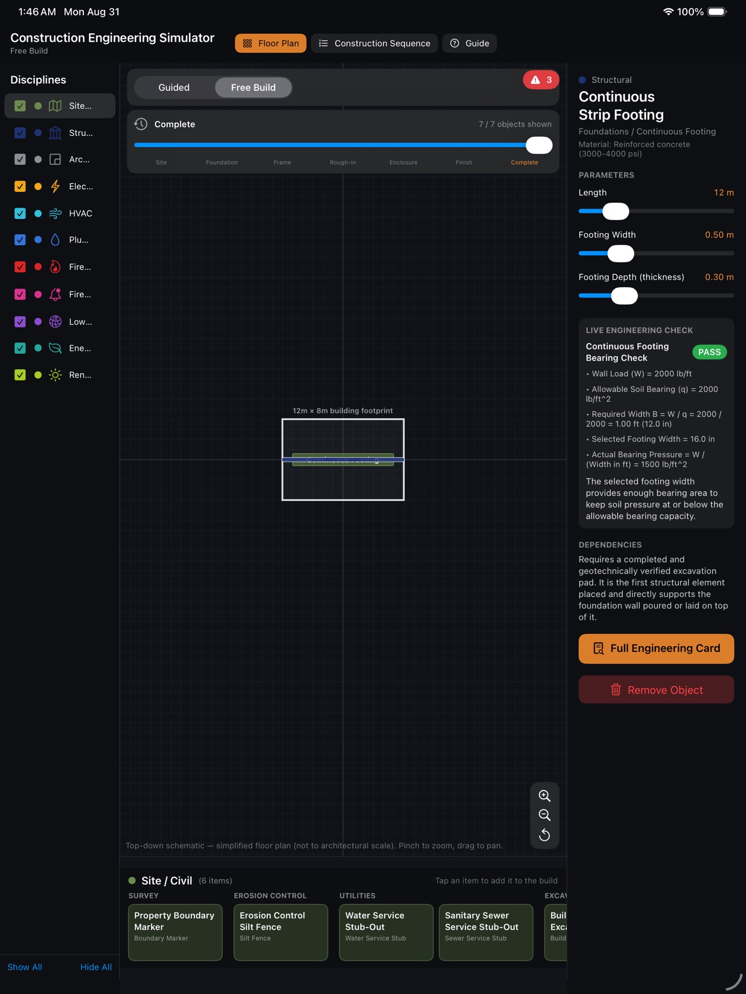Click the history clock icon beside Complete

[141, 124]
